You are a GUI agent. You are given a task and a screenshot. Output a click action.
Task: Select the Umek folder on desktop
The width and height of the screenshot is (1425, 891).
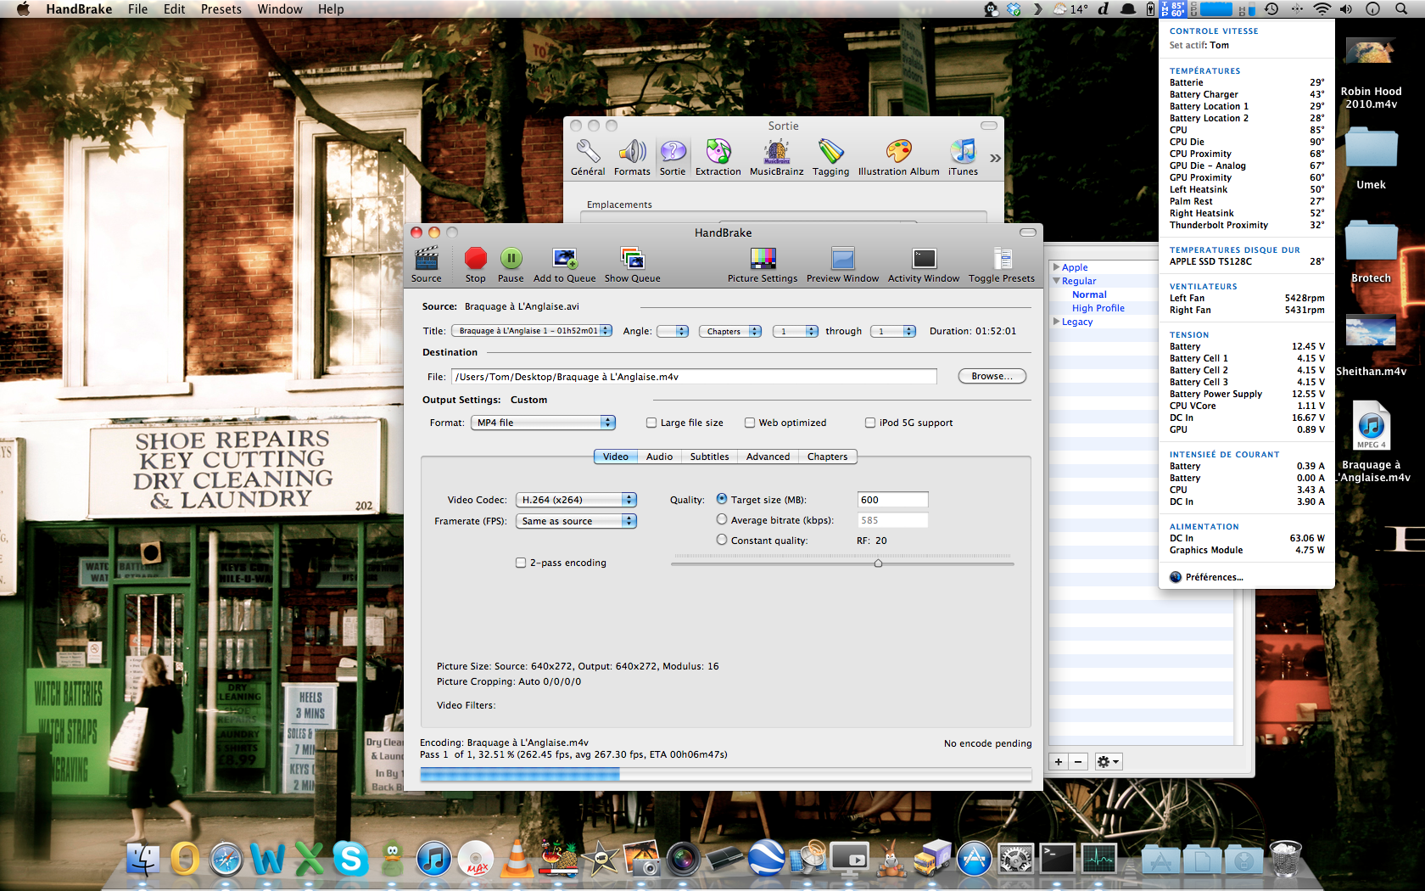1371,159
